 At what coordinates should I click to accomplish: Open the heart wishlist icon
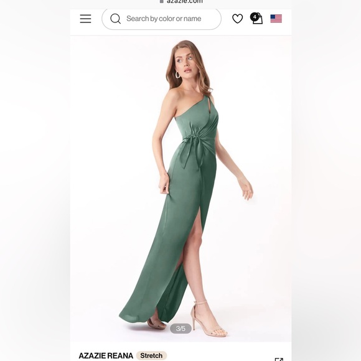tap(237, 19)
